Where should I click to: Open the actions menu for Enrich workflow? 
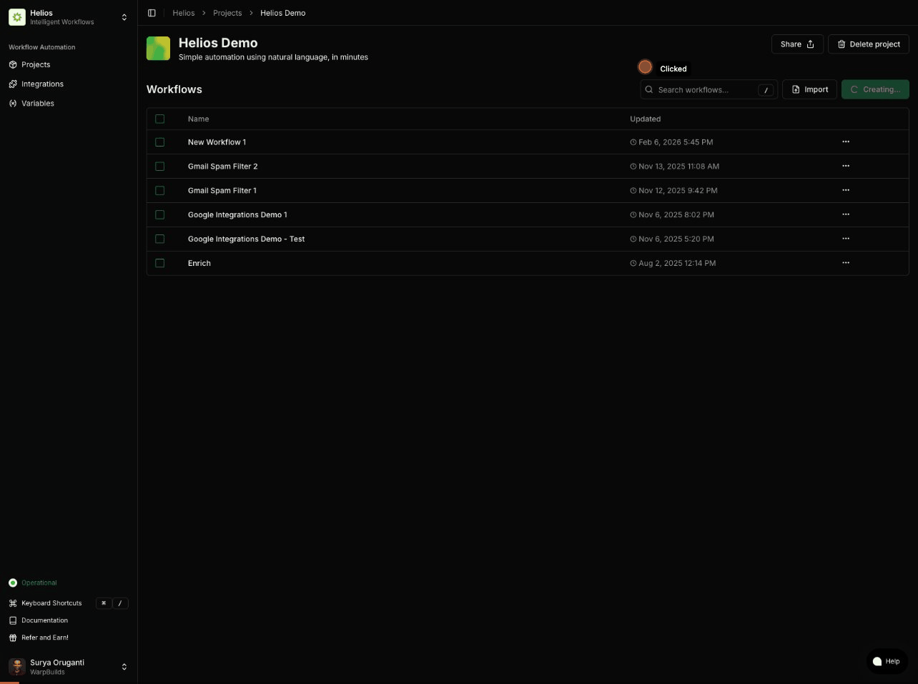tap(846, 262)
